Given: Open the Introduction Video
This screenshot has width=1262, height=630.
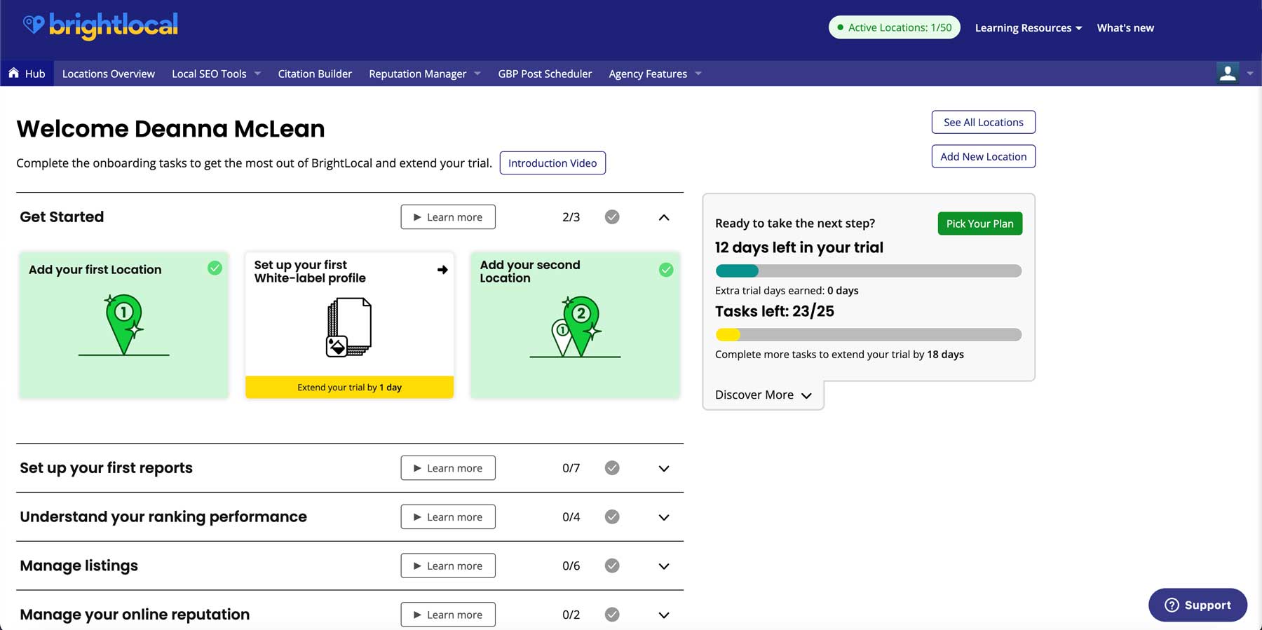Looking at the screenshot, I should click(x=552, y=163).
